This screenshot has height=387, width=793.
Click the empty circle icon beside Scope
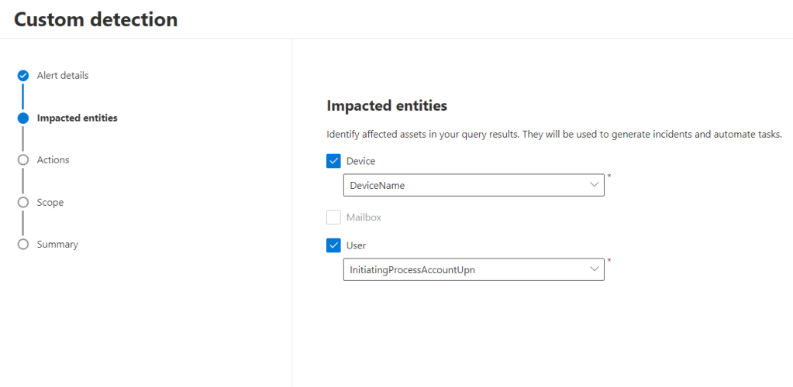pos(22,203)
